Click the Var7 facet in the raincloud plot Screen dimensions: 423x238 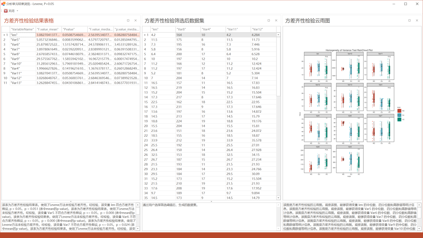click(380, 128)
